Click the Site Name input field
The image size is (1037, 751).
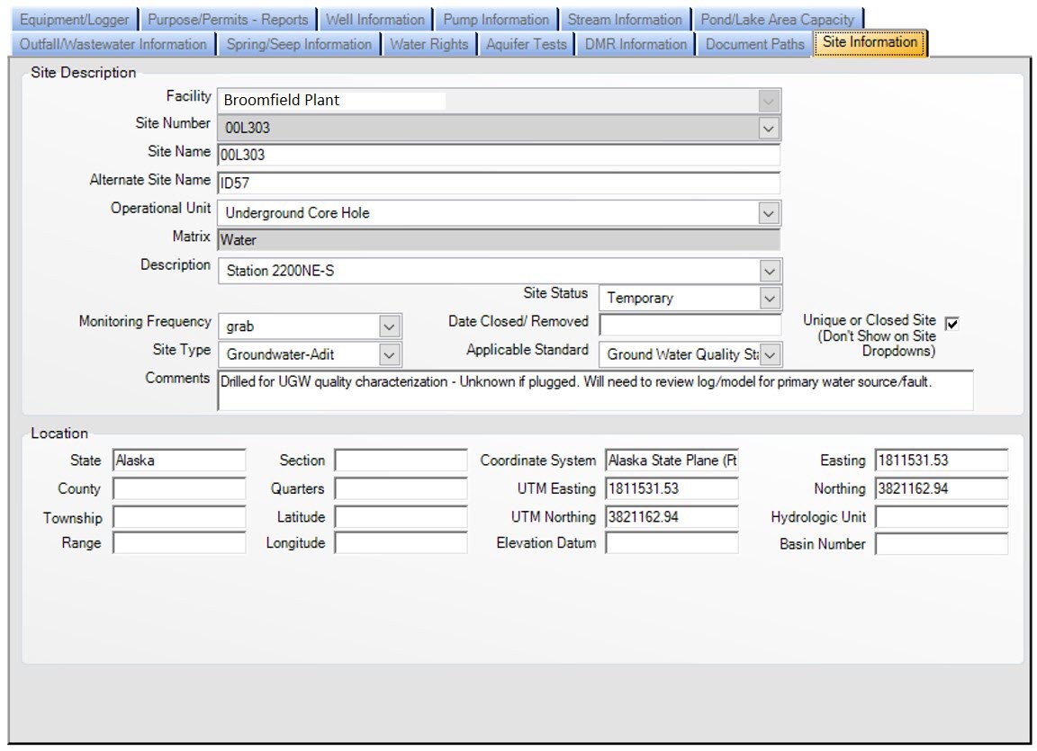(499, 156)
